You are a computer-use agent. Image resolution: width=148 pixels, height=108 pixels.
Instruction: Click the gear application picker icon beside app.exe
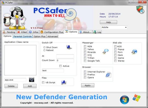tap(32, 80)
